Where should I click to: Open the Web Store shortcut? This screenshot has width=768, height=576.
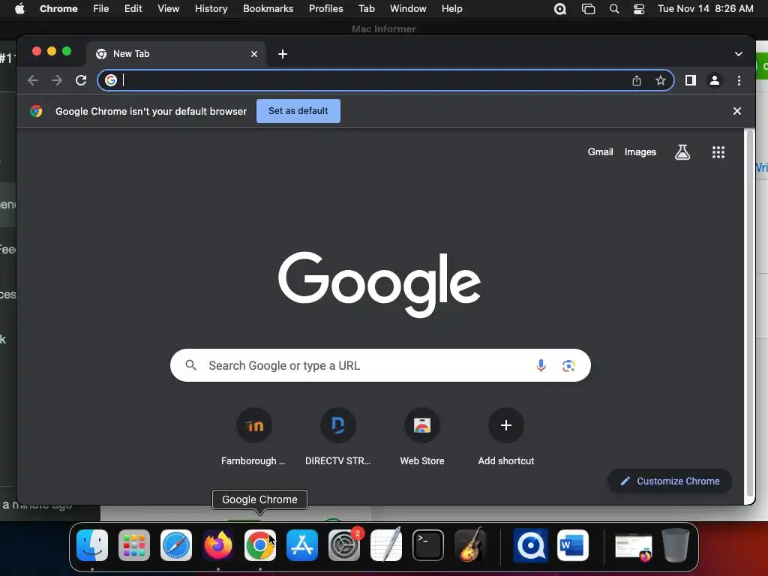[421, 436]
